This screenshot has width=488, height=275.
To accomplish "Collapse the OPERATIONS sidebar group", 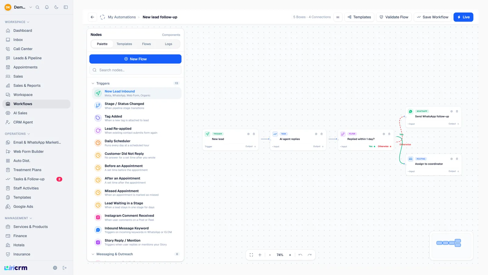I will [17, 134].
